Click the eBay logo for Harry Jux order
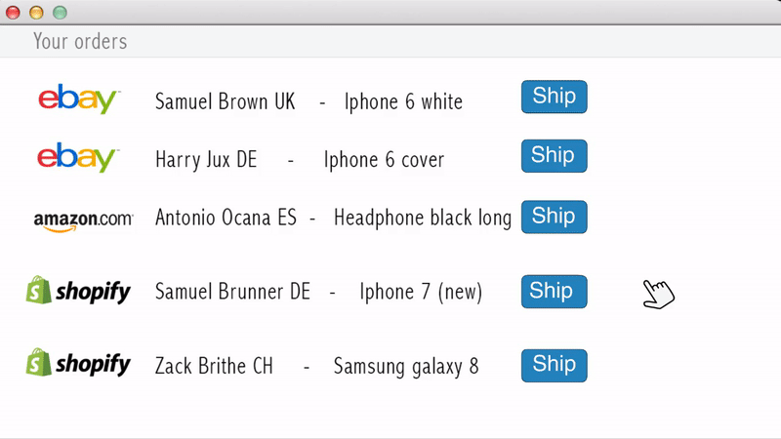781x439 pixels. click(78, 157)
